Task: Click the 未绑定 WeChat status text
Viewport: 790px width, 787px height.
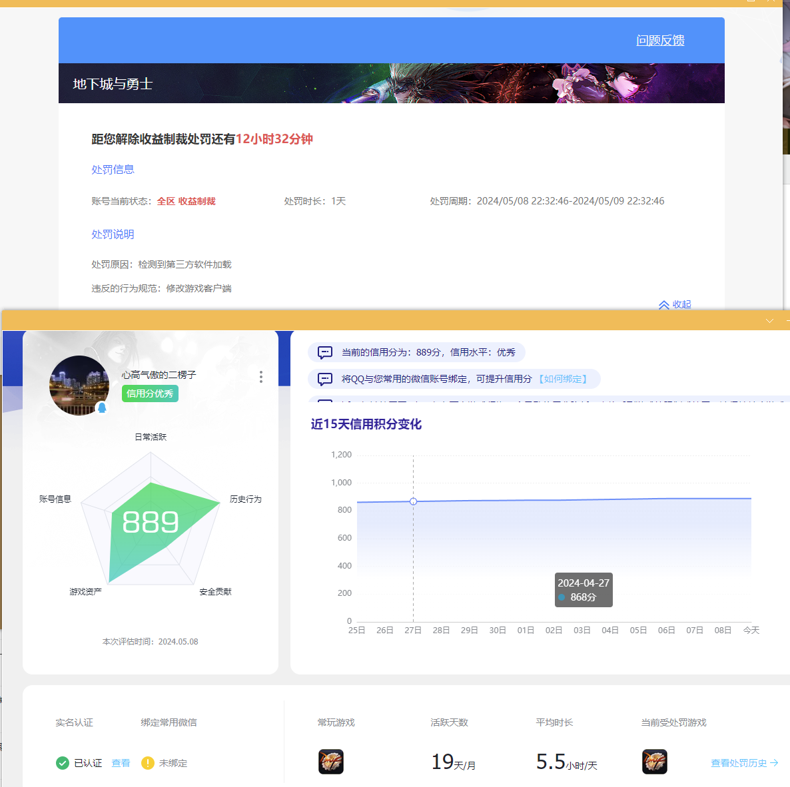Action: click(x=173, y=763)
